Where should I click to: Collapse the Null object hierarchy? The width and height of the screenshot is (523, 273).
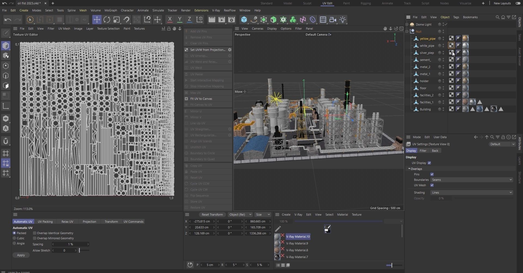point(407,32)
